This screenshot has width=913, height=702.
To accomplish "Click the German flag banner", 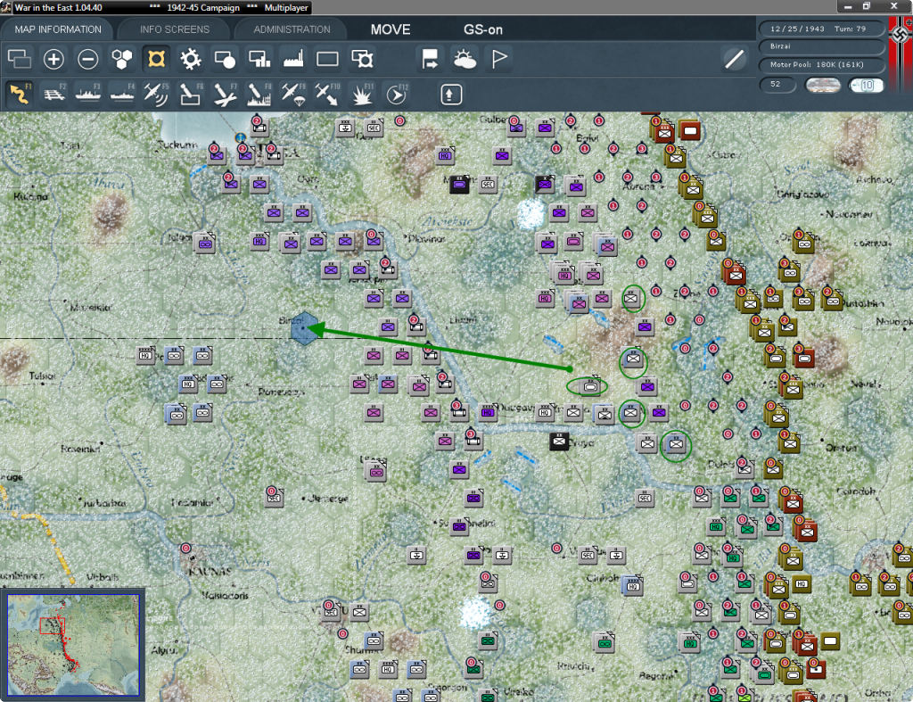I will click(x=901, y=54).
